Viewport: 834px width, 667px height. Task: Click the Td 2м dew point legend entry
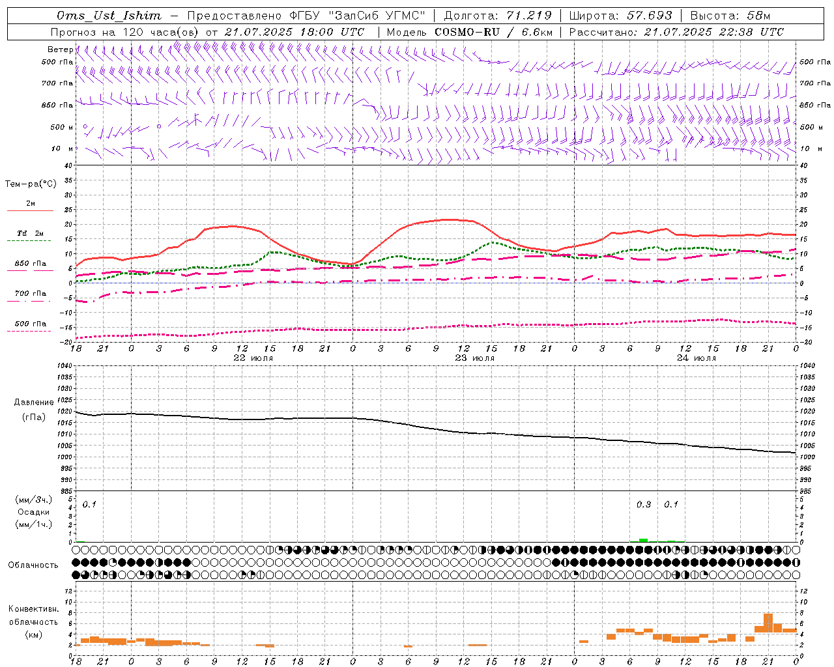(x=30, y=233)
